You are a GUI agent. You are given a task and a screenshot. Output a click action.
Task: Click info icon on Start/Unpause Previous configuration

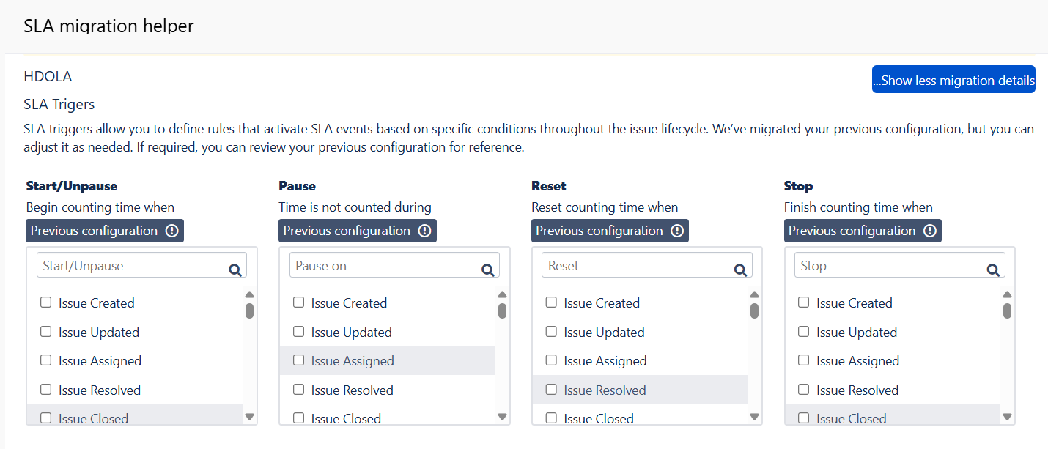pyautogui.click(x=172, y=231)
